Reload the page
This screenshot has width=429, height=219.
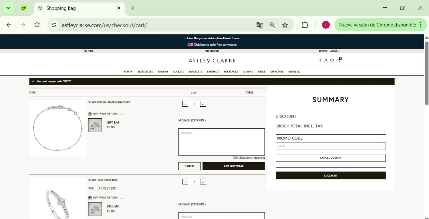[37, 25]
